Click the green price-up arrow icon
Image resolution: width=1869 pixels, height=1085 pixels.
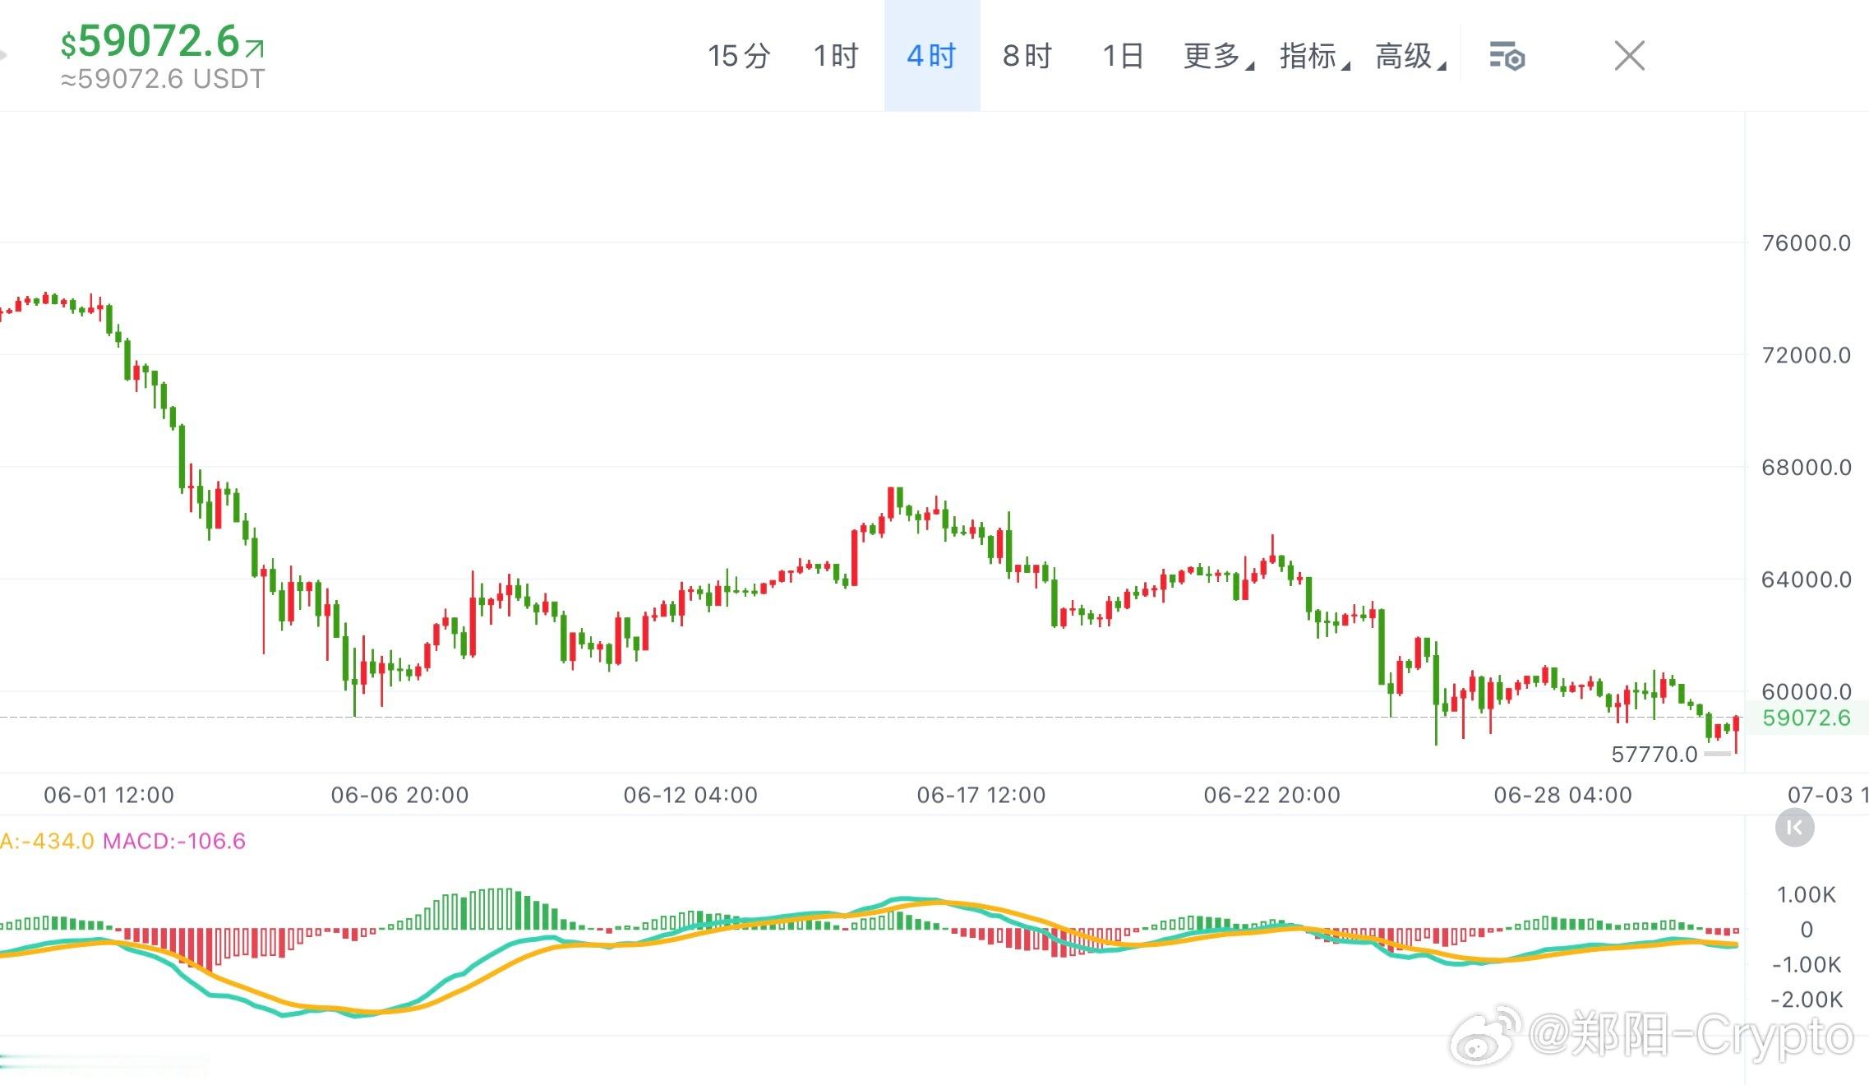255,48
